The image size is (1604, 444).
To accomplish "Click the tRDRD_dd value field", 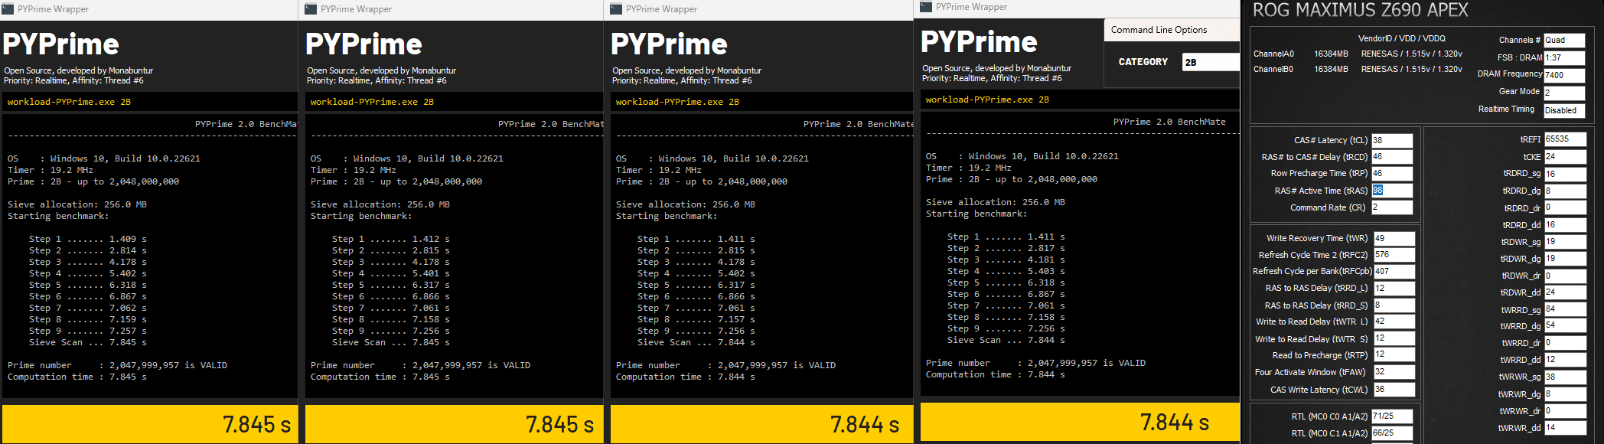I will 1565,225.
